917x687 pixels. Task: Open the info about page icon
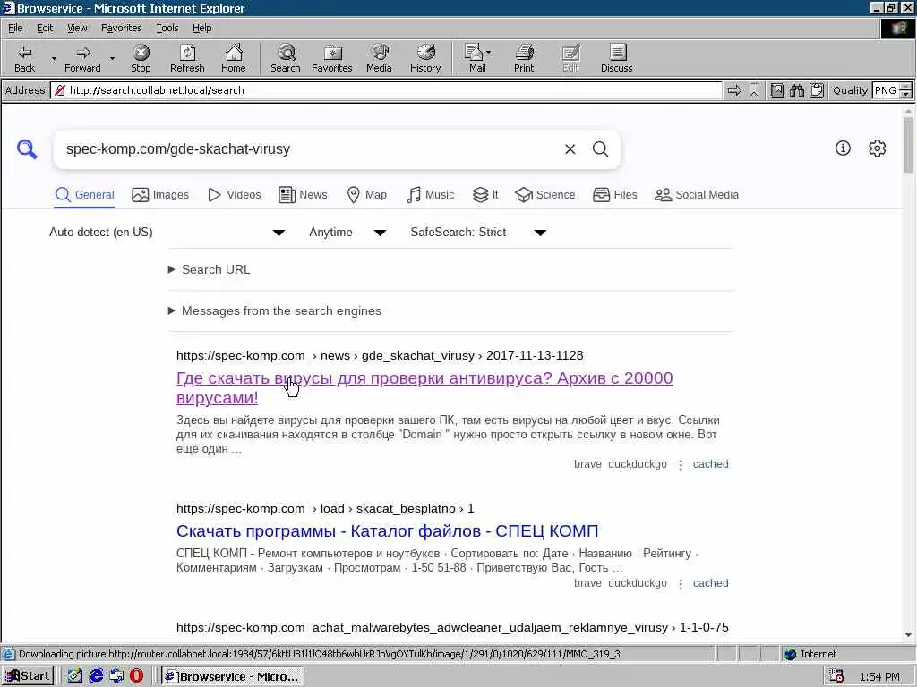click(843, 148)
